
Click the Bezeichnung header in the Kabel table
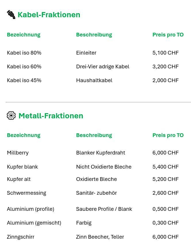click(24, 35)
